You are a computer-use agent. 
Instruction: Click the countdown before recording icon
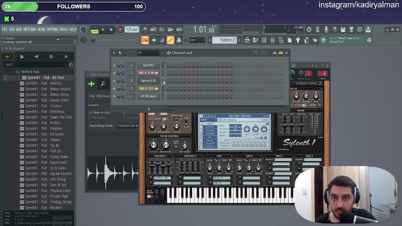[x=162, y=30]
